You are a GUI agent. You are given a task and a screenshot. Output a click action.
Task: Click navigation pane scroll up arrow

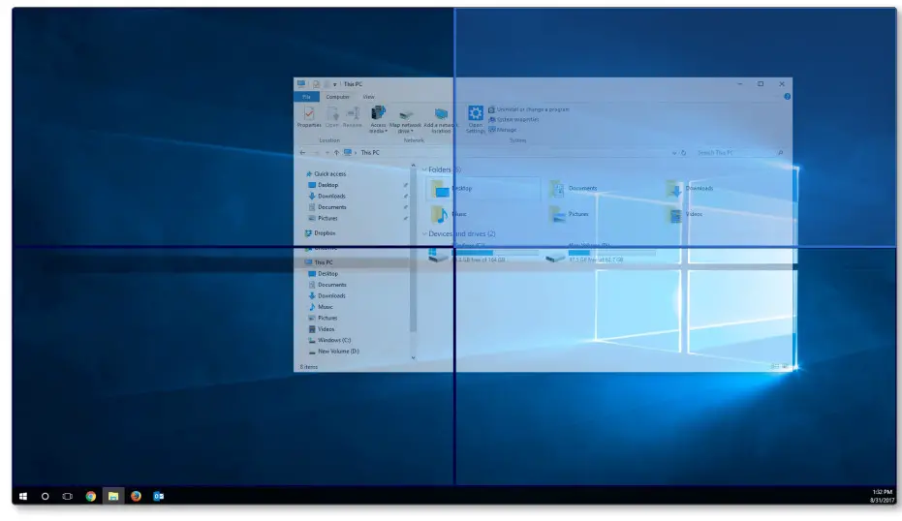pos(413,167)
